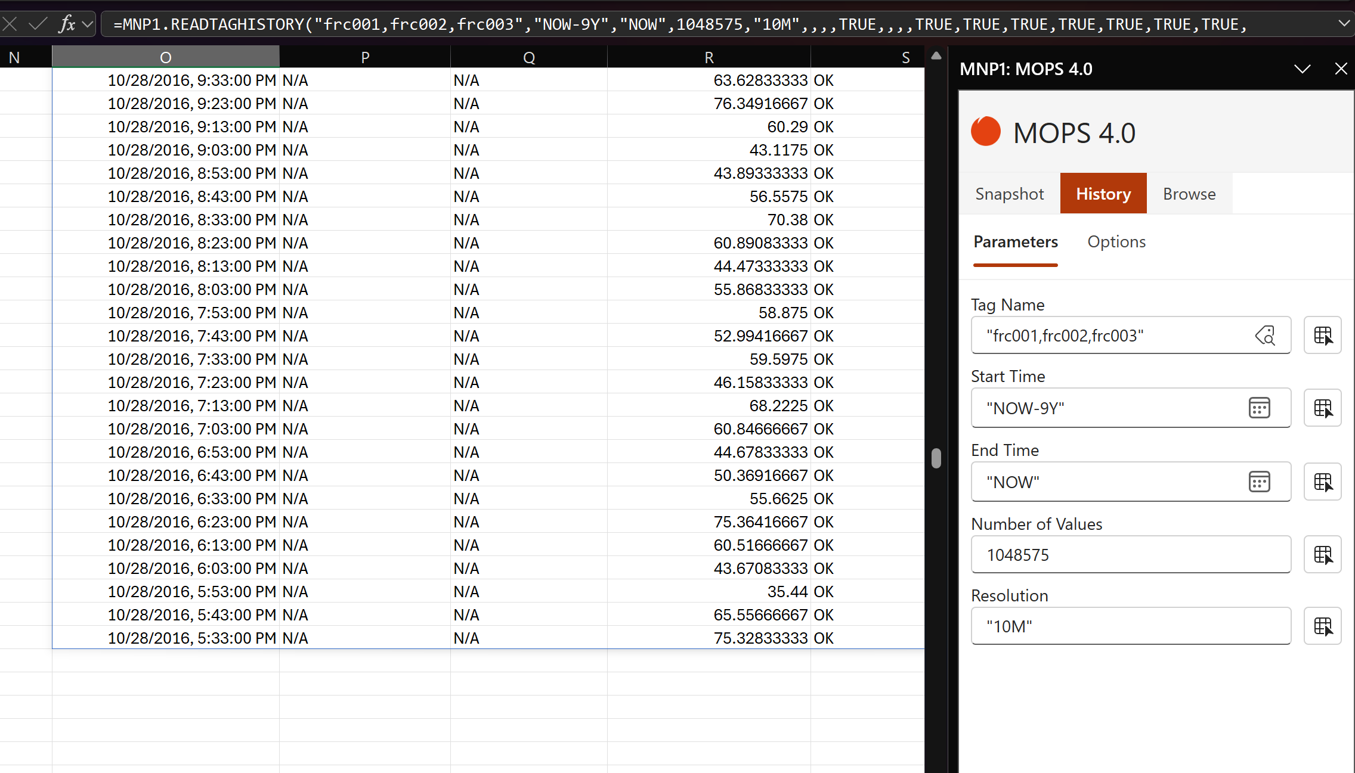Open the Start Time calendar picker
The height and width of the screenshot is (773, 1355).
point(1260,408)
